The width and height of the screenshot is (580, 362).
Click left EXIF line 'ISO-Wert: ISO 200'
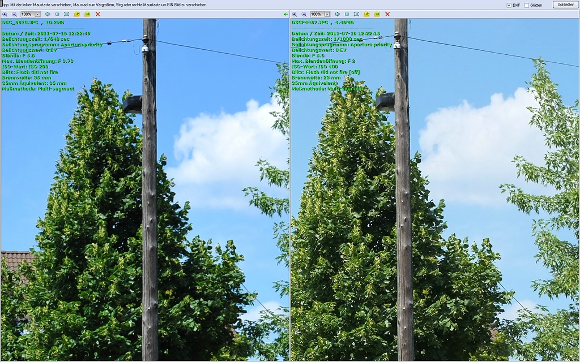25,67
